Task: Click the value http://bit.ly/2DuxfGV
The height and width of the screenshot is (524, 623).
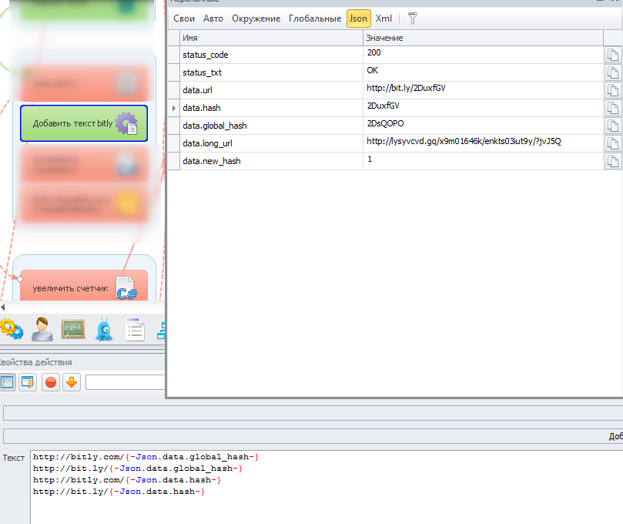Action: coord(406,88)
